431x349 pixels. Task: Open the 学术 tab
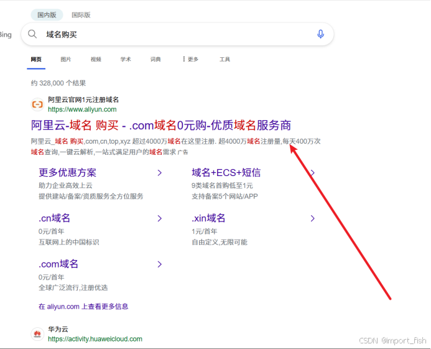(x=126, y=59)
